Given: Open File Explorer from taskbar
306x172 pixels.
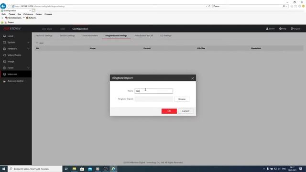Looking at the screenshot, I should coord(75,169).
